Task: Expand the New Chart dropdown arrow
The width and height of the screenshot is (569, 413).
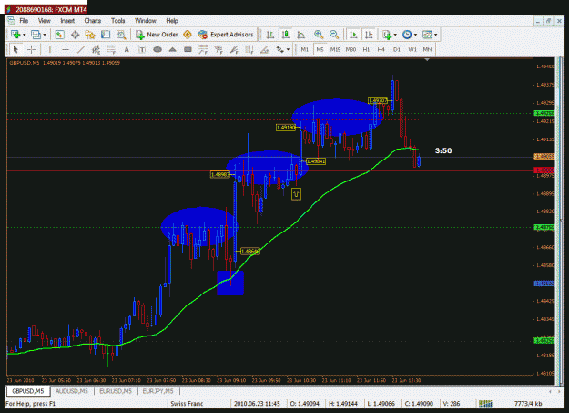Action: (x=25, y=35)
